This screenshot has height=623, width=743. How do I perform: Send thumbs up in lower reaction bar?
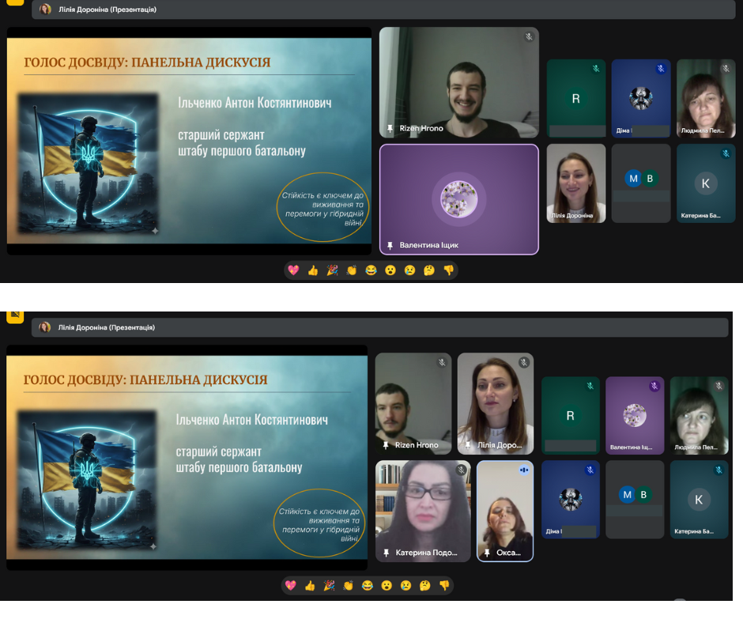tap(309, 586)
